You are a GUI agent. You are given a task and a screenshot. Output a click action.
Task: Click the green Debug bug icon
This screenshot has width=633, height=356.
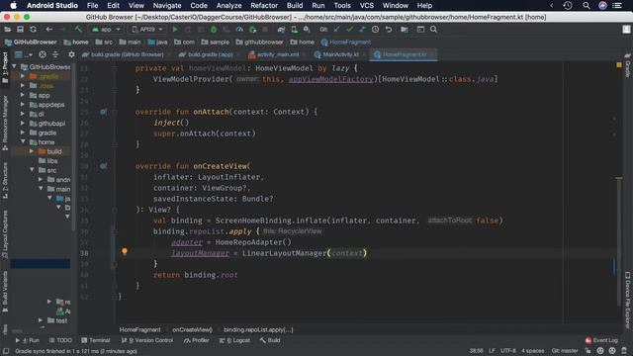point(214,30)
